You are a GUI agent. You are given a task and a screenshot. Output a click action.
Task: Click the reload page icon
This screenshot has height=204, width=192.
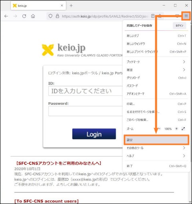[24, 16]
